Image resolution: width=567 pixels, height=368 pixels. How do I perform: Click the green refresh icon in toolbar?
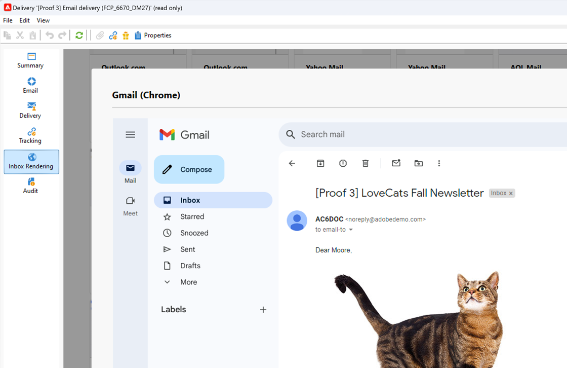pos(79,35)
